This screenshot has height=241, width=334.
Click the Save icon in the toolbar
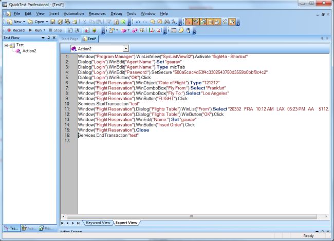(x=52, y=22)
